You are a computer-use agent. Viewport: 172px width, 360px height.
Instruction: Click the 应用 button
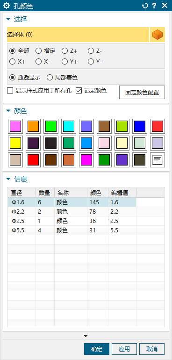pos(124,349)
